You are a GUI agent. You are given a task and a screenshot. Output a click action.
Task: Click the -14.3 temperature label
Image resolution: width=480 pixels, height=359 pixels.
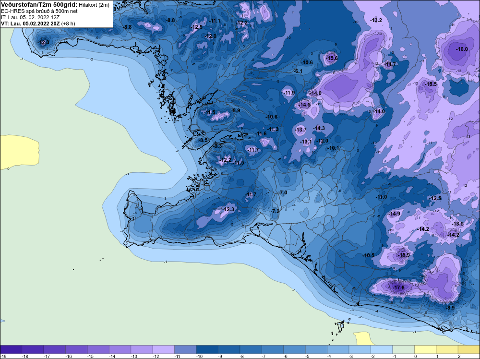[319, 128]
